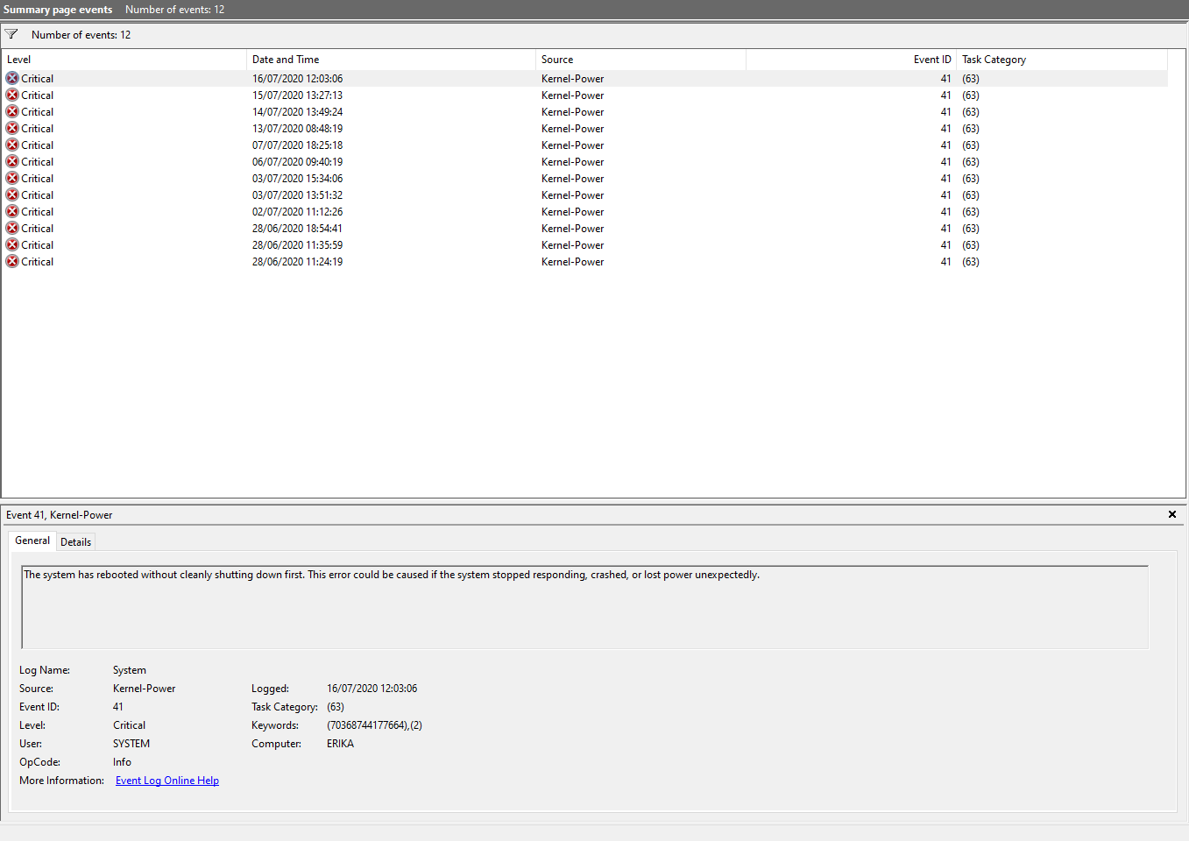The width and height of the screenshot is (1189, 841).
Task: Click critical icon for 02/07/2020 11:12:26 event
Action: (x=12, y=212)
